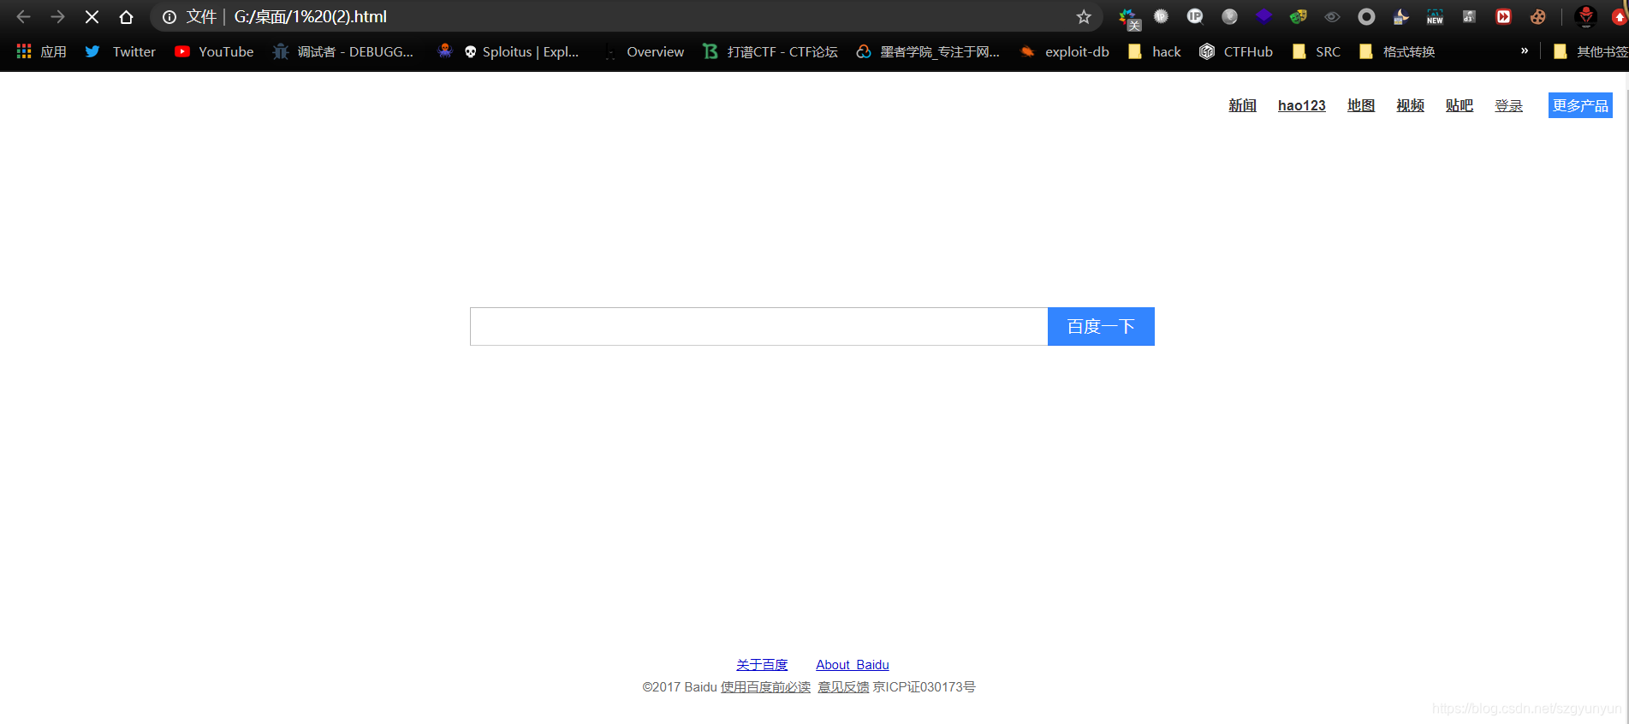The height and width of the screenshot is (724, 1629).
Task: Open the YouTube bookmark
Action: (x=214, y=51)
